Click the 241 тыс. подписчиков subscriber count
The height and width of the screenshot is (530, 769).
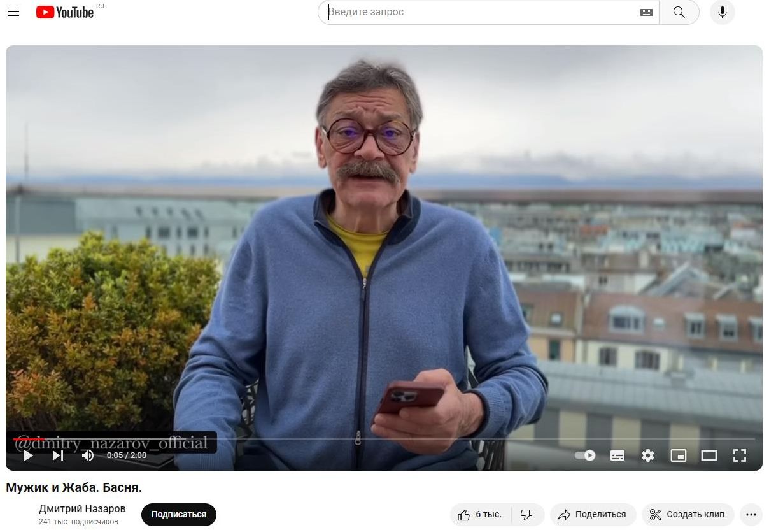(78, 522)
